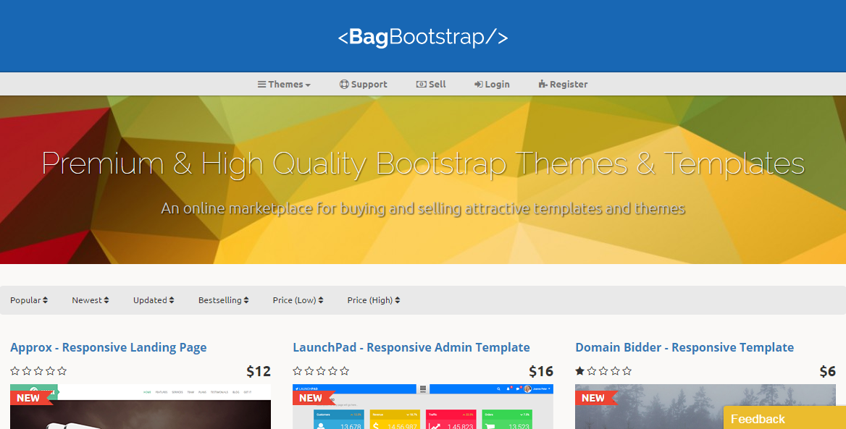The height and width of the screenshot is (429, 846).
Task: Toggle Bestselling sort order
Action: click(x=223, y=300)
